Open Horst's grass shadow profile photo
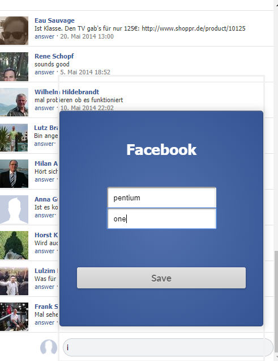The image size is (278, 361). point(14,245)
